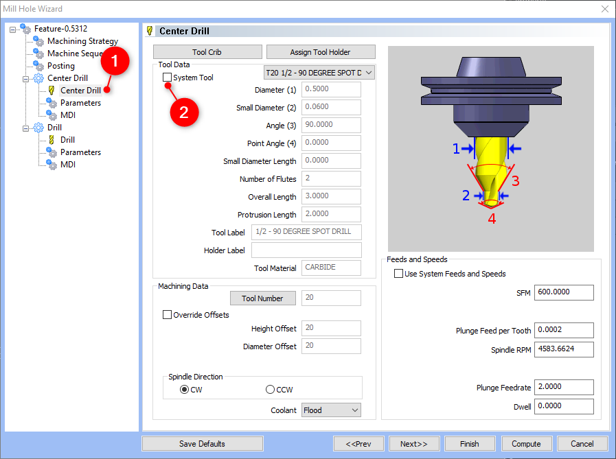The image size is (616, 459).
Task: Click the Center Drill header tool icon
Action: (150, 31)
